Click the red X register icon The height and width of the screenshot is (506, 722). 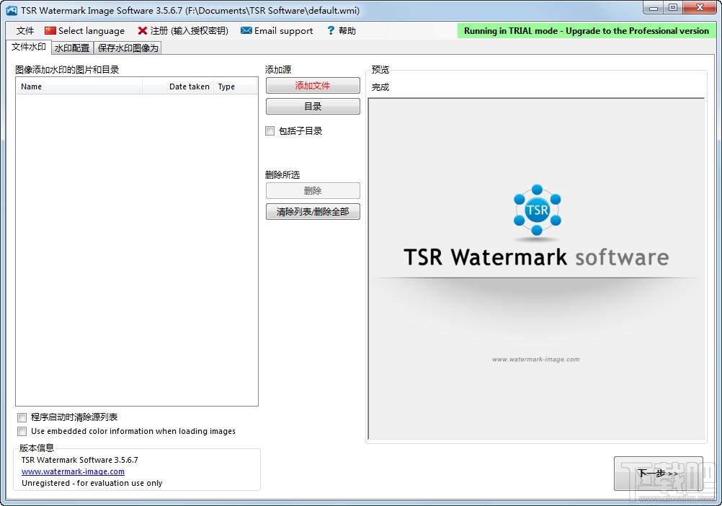pos(143,31)
